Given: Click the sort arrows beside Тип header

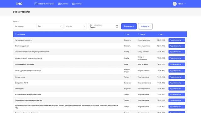Looking at the screenshot, I should pos(125,34).
